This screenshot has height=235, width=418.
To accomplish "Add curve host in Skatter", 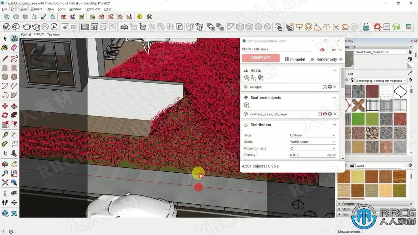I will tap(254, 78).
